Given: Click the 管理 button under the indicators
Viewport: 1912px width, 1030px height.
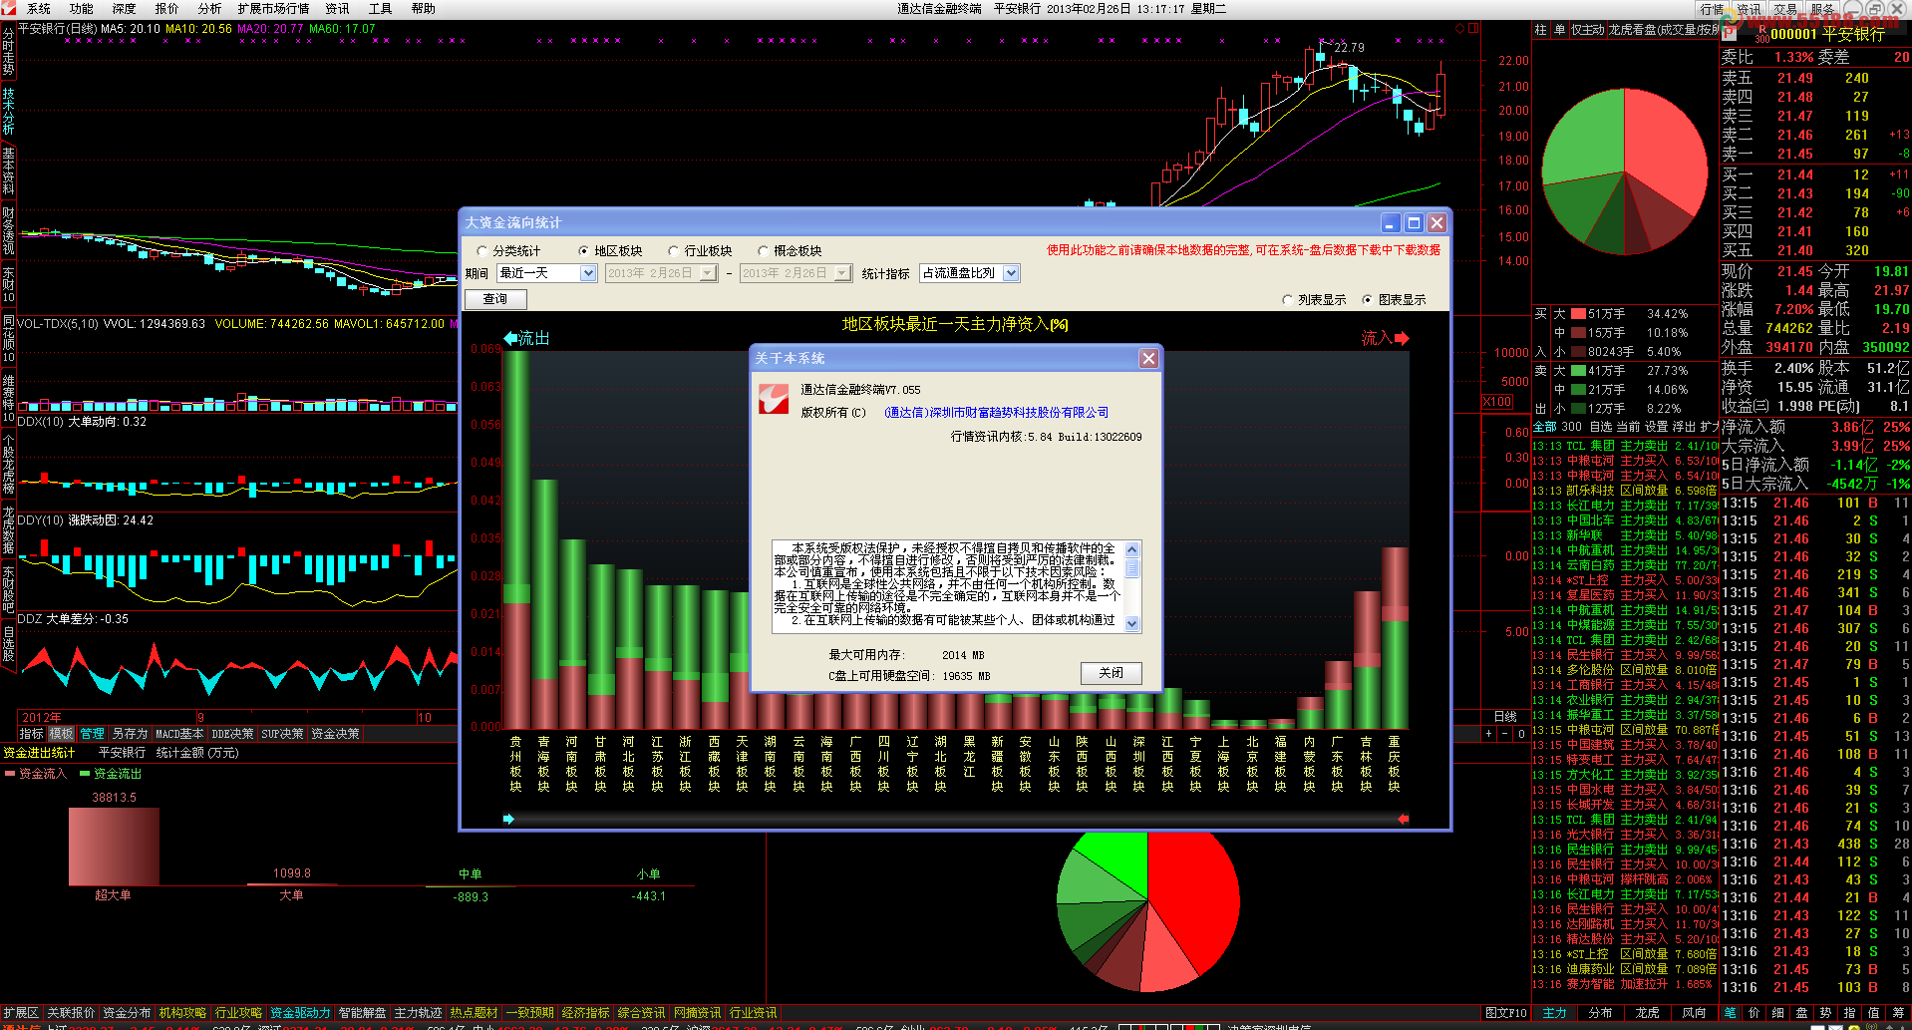Looking at the screenshot, I should click(93, 734).
